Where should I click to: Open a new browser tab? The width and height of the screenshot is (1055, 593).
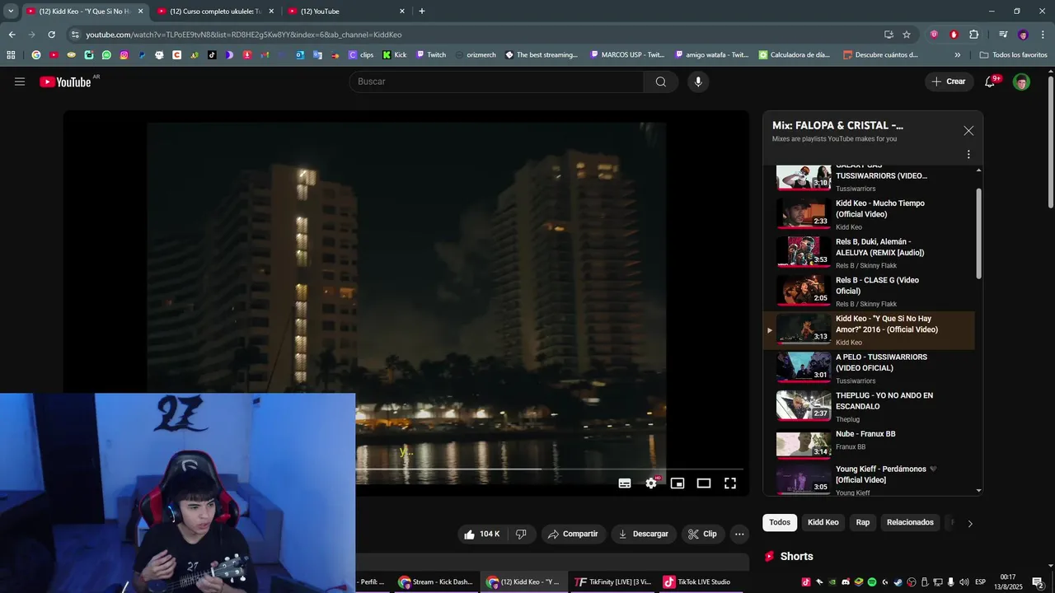[422, 11]
